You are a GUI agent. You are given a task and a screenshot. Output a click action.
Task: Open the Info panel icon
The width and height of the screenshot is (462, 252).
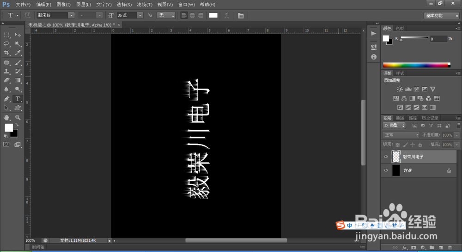tap(374, 57)
